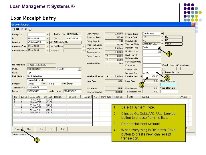Click the Bank Account No. input field
This screenshot has height=155, width=206.
[152, 62]
